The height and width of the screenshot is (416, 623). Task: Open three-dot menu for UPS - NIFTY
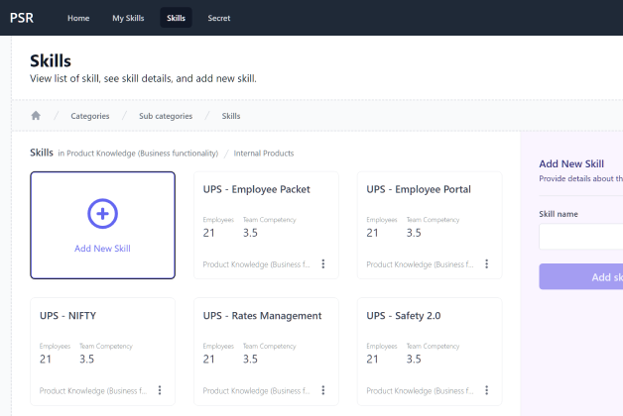tap(160, 390)
